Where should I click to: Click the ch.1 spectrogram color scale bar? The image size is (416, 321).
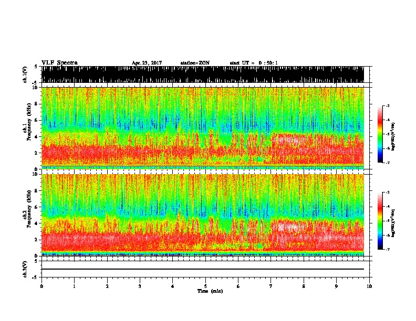point(380,134)
